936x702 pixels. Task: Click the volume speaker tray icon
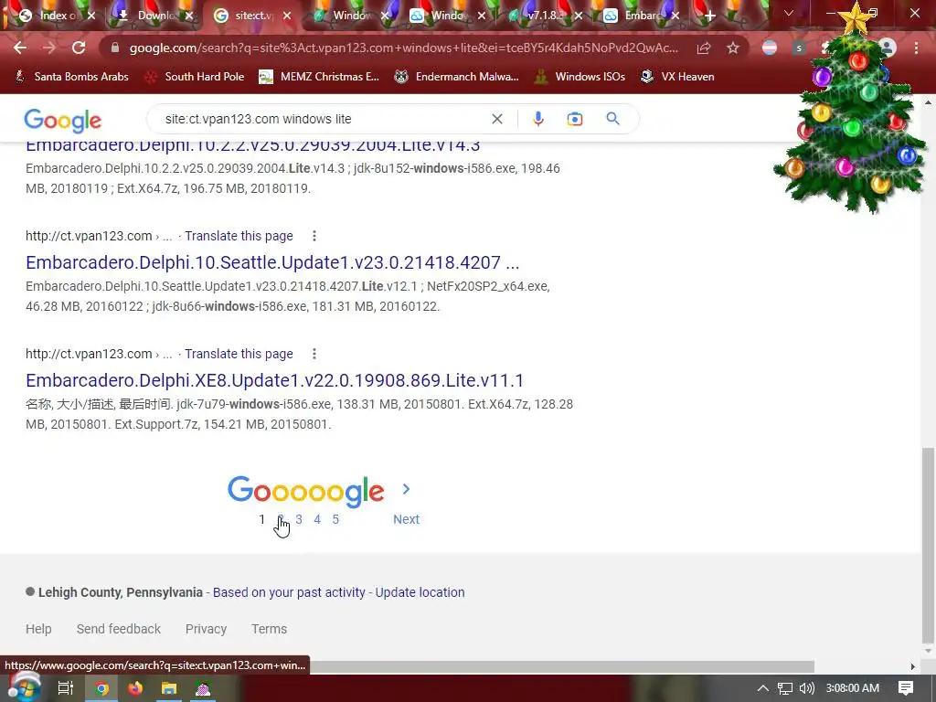pos(806,688)
